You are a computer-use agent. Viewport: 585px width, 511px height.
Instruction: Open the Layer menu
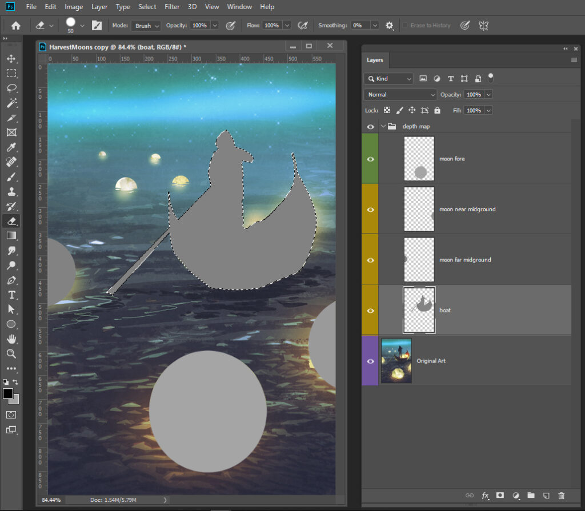pyautogui.click(x=99, y=7)
